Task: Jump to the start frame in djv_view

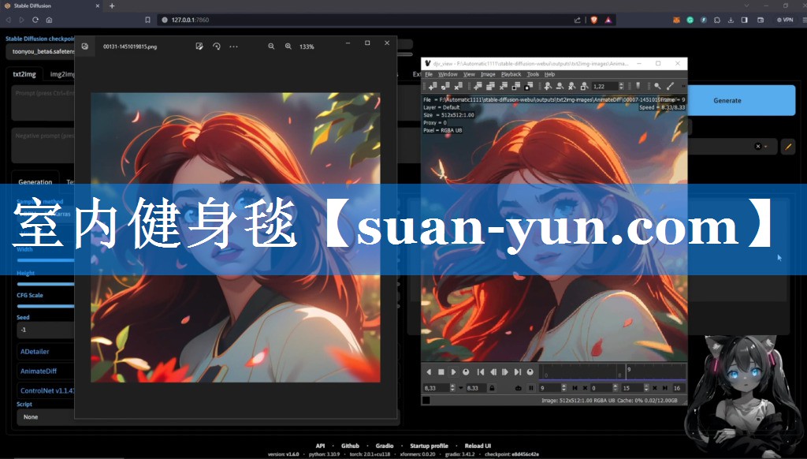Action: pos(481,372)
